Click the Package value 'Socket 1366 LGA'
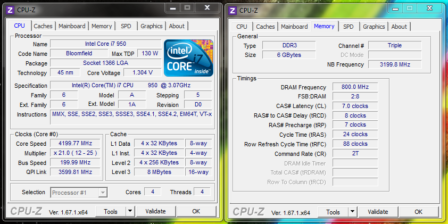Viewport: 448px width, 224px height. tap(105, 63)
